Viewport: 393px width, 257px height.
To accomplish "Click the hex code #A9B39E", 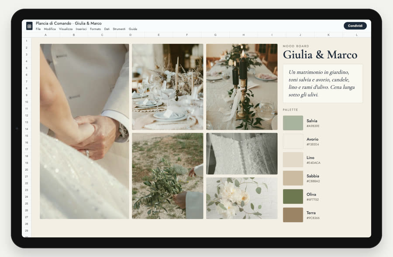I will 313,126.
